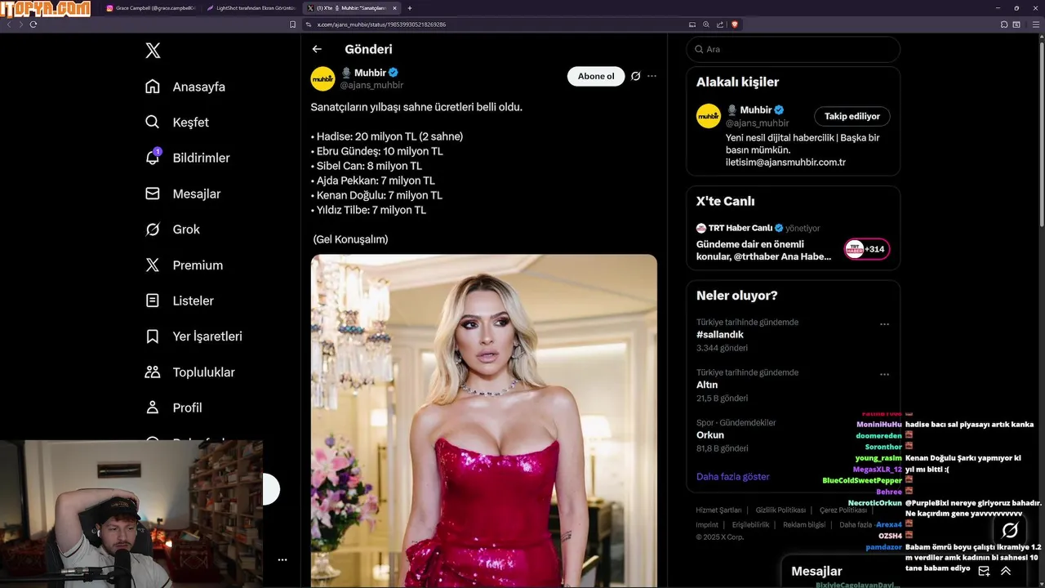This screenshot has height=588, width=1045.
Task: Open the Gizlilik Politikası link
Action: (x=780, y=510)
